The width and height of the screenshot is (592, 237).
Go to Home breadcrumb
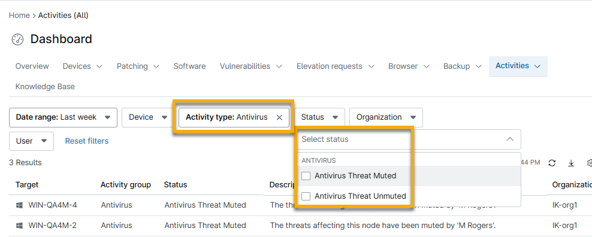(19, 16)
